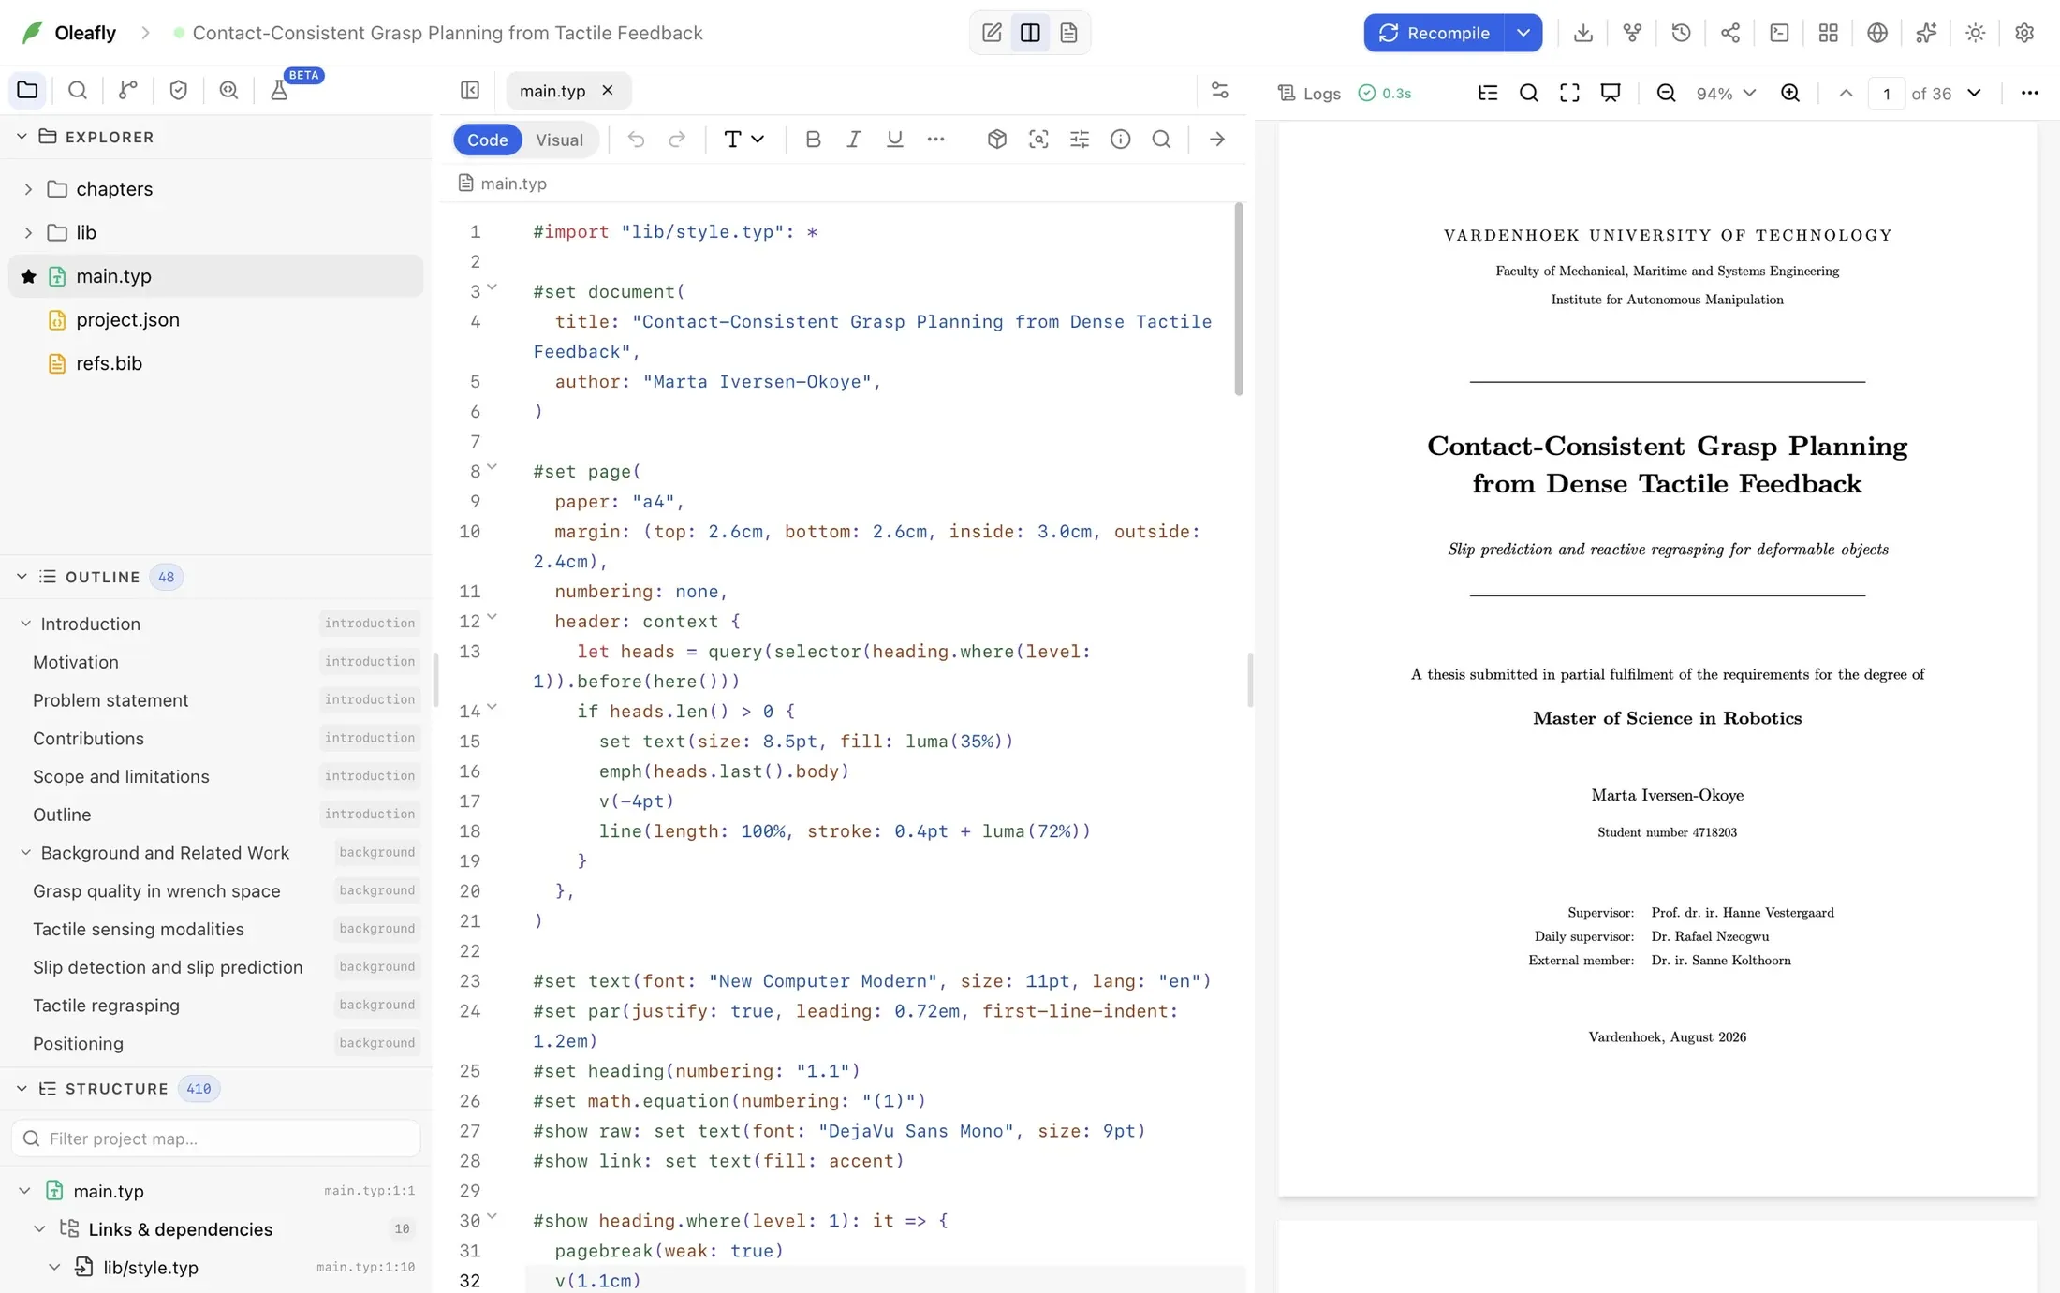Open the 94% zoom level dropdown
This screenshot has width=2060, height=1293.
1726,93
